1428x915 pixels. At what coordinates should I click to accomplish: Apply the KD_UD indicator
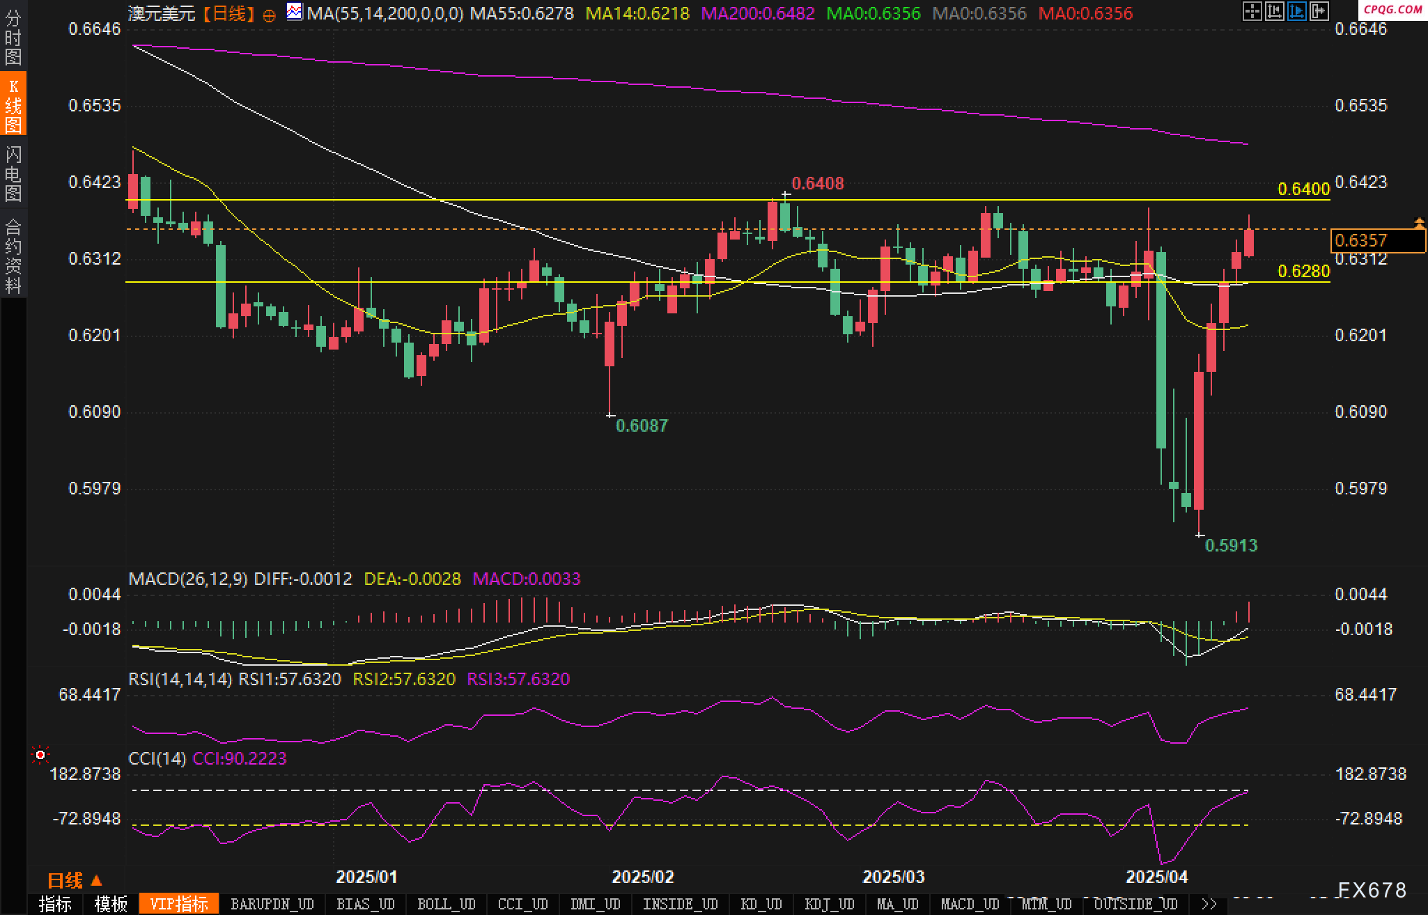(x=761, y=904)
